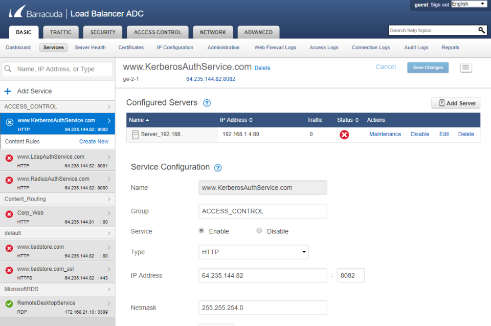491x326 pixels.
Task: Click the help question mark beside Configured Servers
Action: tap(207, 102)
